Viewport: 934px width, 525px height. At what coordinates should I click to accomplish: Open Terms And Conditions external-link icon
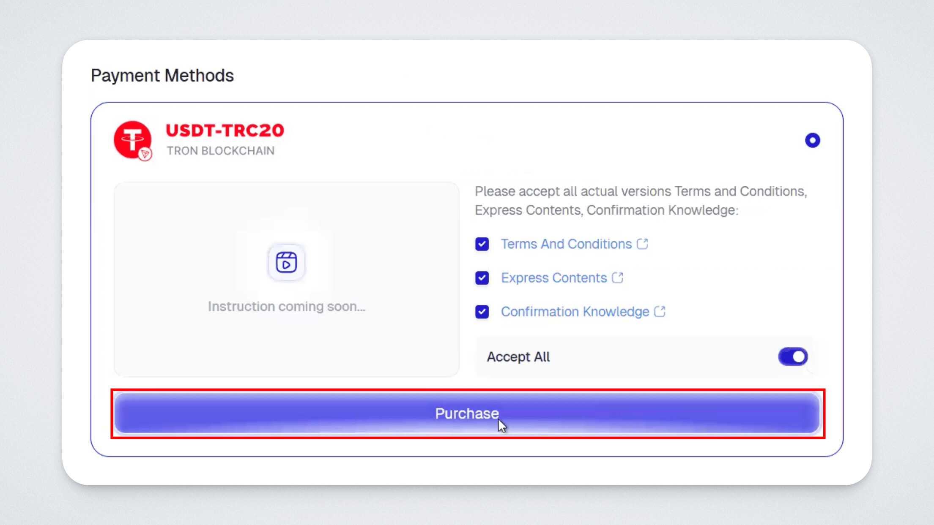click(642, 244)
